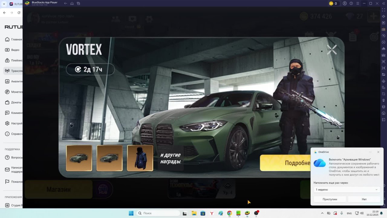Click the microphone tray icon
The height and width of the screenshot is (218, 387).
click(342, 213)
